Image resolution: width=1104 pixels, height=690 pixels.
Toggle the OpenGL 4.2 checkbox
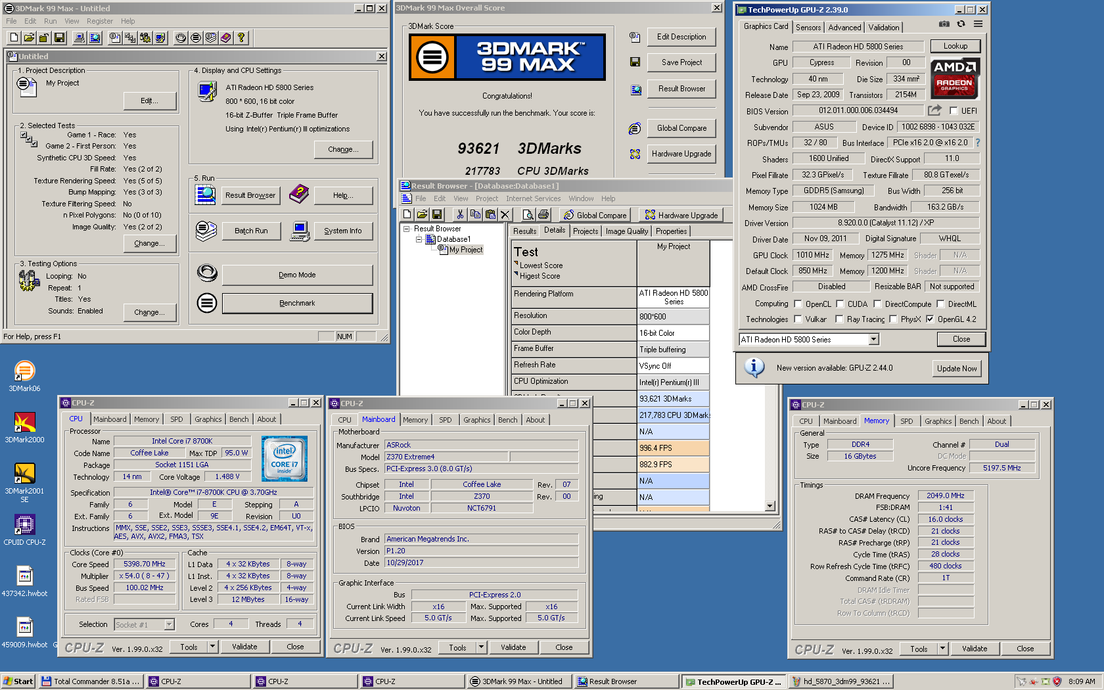(930, 319)
